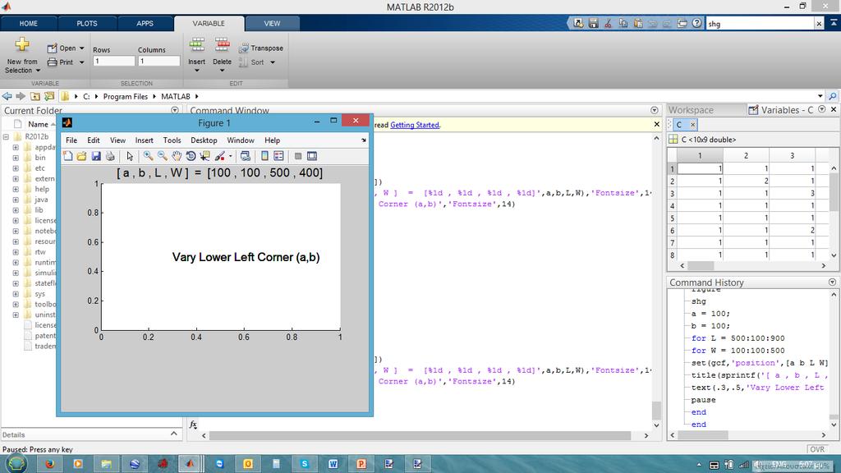Click the Cut scissors icon in quick access toolbar
The width and height of the screenshot is (841, 473).
pyautogui.click(x=609, y=23)
